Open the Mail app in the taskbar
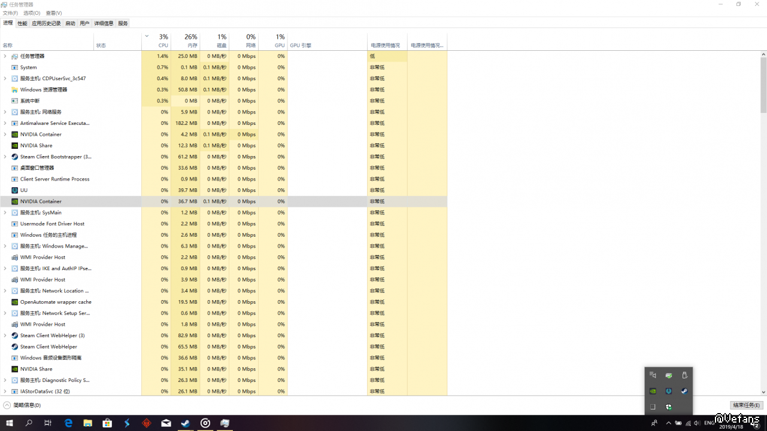This screenshot has height=431, width=767. point(166,423)
